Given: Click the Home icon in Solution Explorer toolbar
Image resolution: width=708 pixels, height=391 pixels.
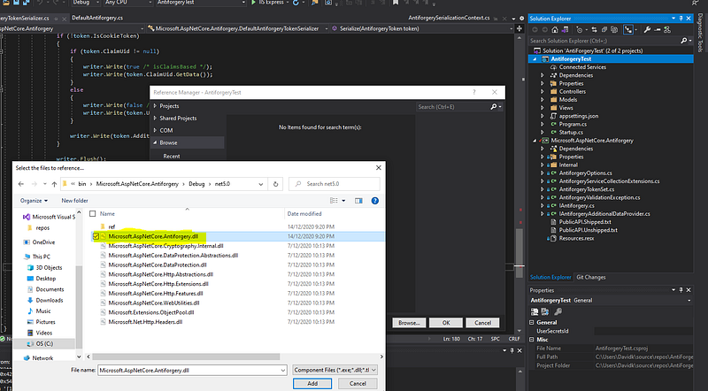Looking at the screenshot, I should pyautogui.click(x=555, y=30).
